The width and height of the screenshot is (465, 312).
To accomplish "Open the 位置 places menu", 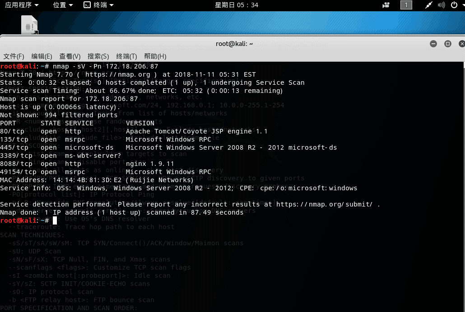I will click(63, 5).
